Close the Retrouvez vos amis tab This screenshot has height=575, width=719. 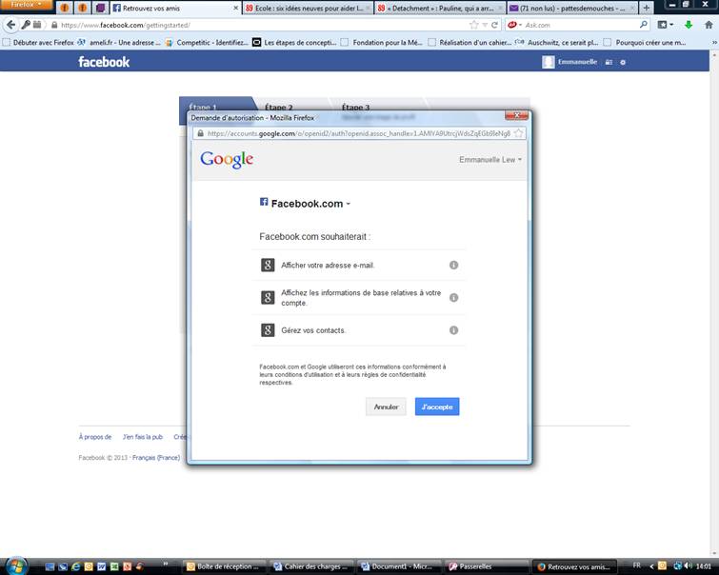click(x=235, y=9)
